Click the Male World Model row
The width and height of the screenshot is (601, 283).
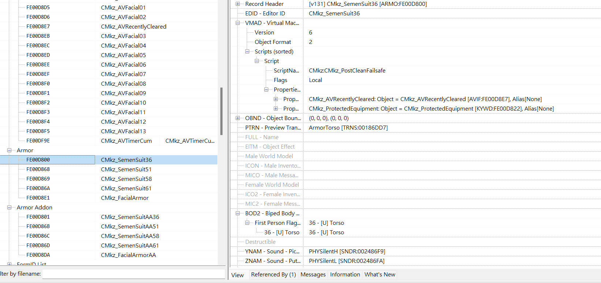click(x=415, y=156)
